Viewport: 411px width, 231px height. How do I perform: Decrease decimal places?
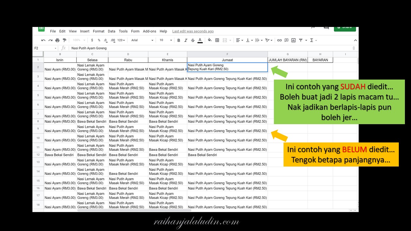(106, 40)
